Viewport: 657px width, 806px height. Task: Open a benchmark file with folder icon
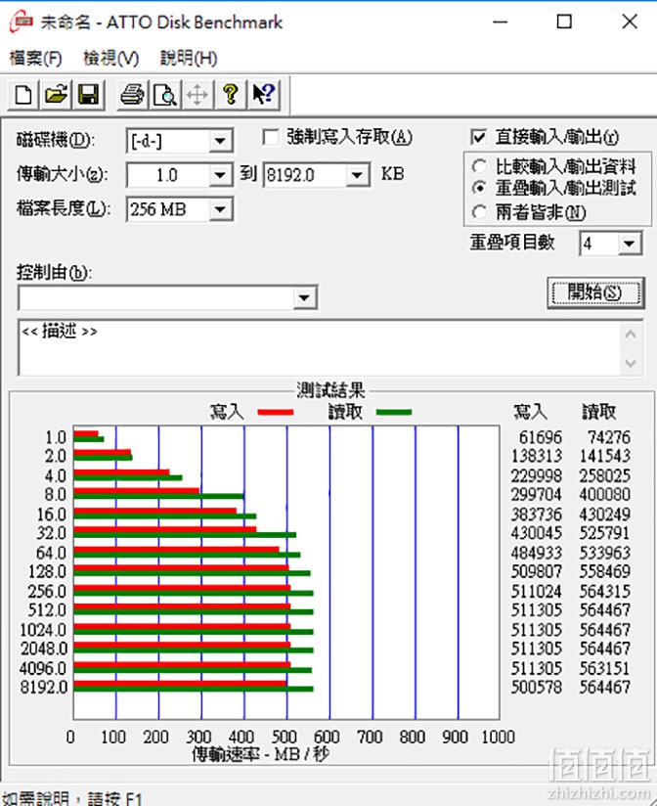point(56,95)
